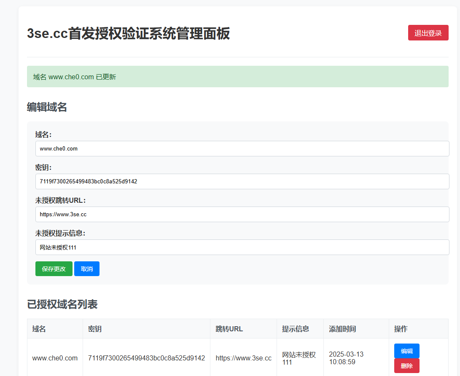This screenshot has height=376, width=460.
Task: Click the www.che0.com cell in the table
Action: tap(54, 358)
